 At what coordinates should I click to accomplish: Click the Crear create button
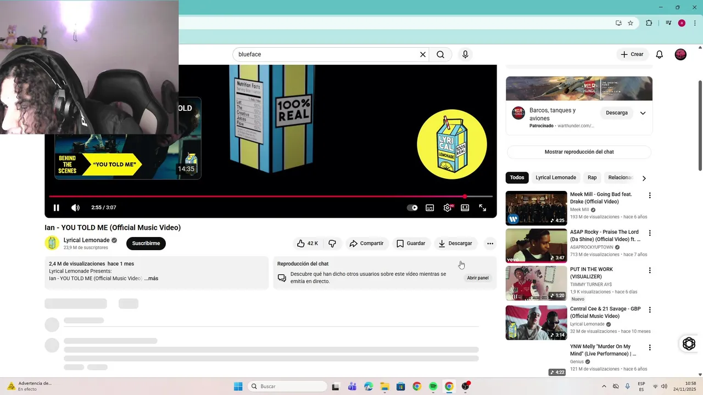coord(632,54)
